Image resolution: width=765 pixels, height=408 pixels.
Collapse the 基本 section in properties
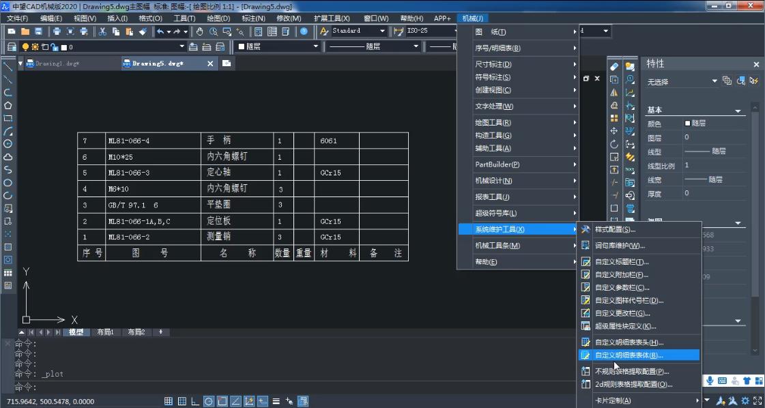(x=738, y=111)
